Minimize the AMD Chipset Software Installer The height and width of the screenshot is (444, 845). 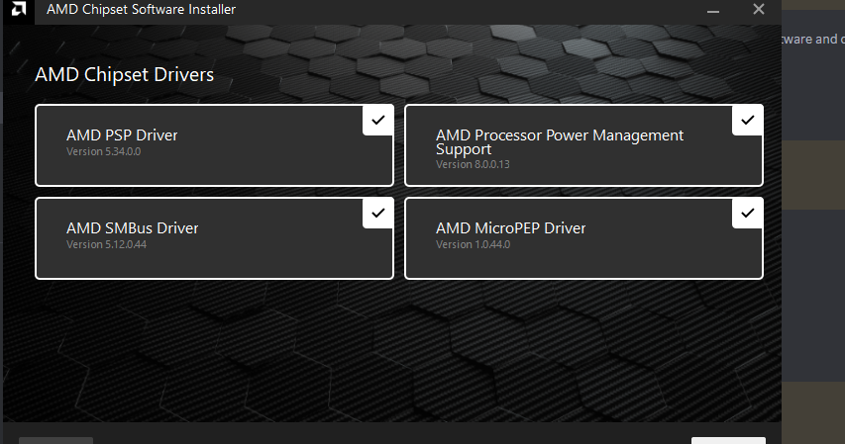[713, 10]
